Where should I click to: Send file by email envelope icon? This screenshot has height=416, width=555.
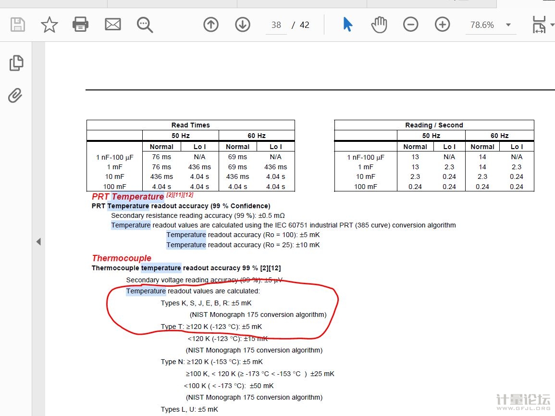pos(113,25)
